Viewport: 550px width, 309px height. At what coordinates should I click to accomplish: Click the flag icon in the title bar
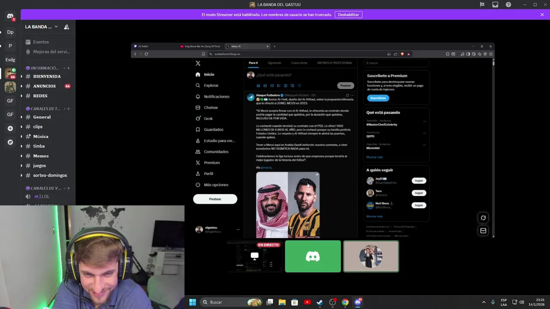click(482, 4)
